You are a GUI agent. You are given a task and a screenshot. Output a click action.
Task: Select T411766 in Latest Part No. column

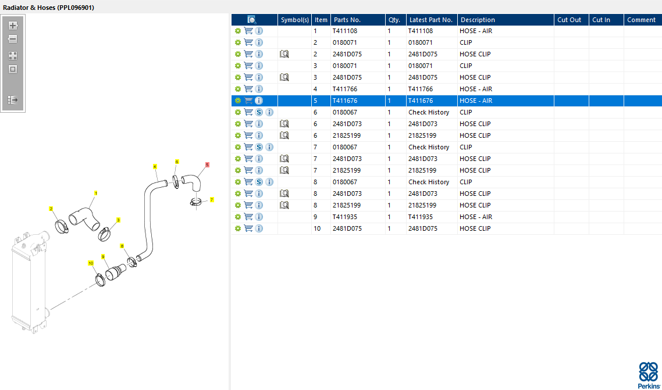coord(421,89)
